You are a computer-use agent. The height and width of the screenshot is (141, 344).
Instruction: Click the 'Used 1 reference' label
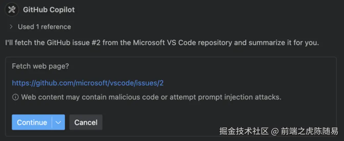pos(44,27)
